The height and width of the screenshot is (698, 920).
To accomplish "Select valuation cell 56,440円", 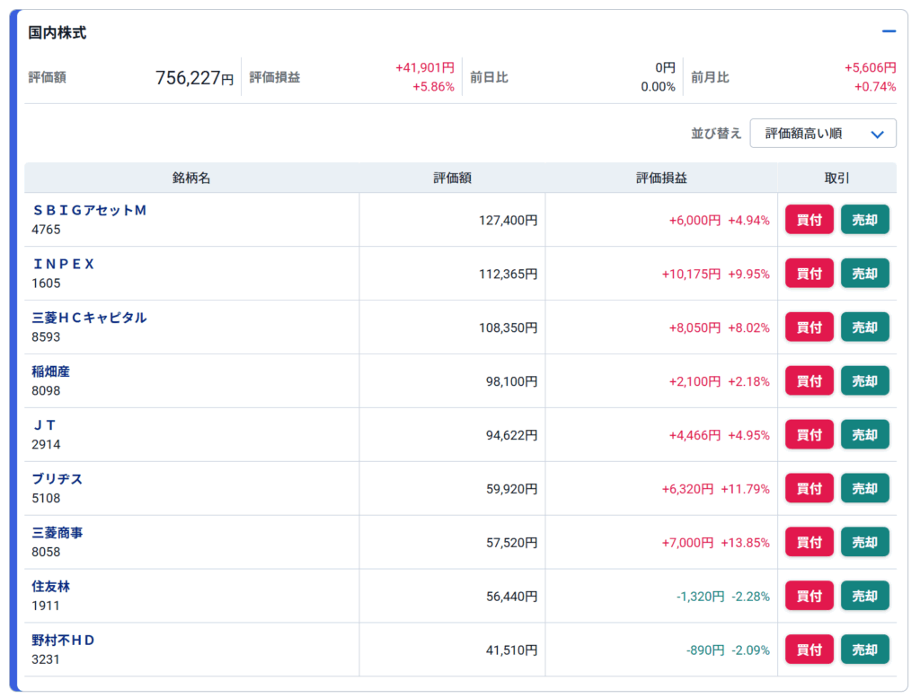I will click(x=511, y=597).
